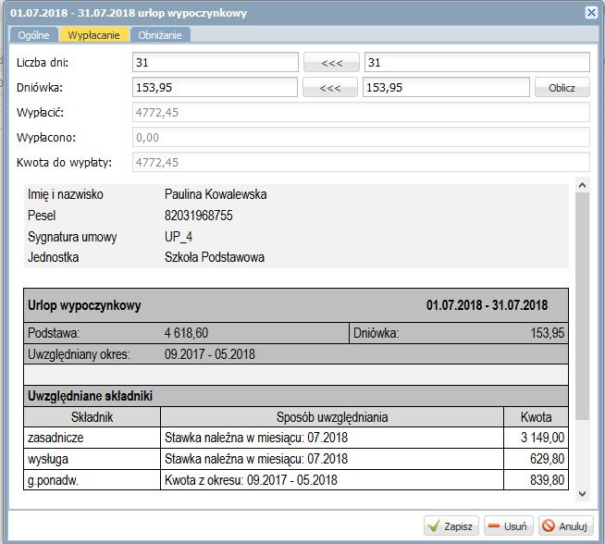
Task: Click the period 09.2017 - 05.2018 under Uwzględniany okres
Action: click(x=210, y=353)
